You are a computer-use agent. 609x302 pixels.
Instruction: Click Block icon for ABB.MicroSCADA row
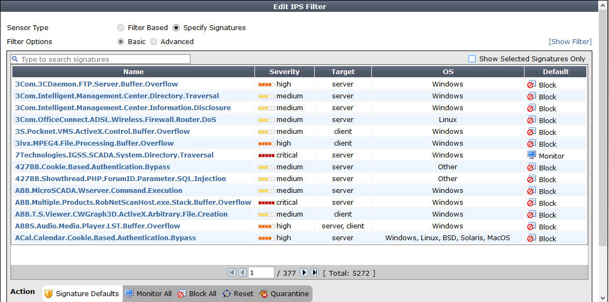click(532, 191)
